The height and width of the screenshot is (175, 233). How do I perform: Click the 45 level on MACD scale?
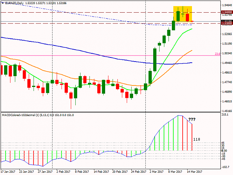click(223, 143)
